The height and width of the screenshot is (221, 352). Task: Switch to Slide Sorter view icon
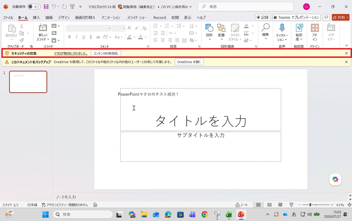pos(269,205)
